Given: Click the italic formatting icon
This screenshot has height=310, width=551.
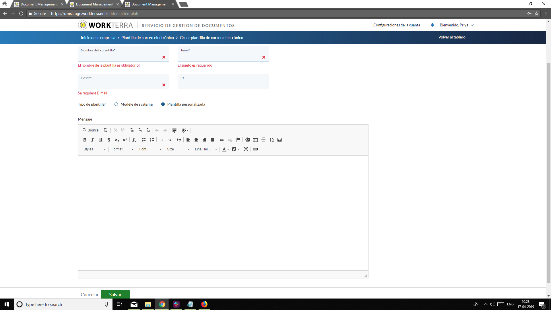Looking at the screenshot, I should pos(92,140).
